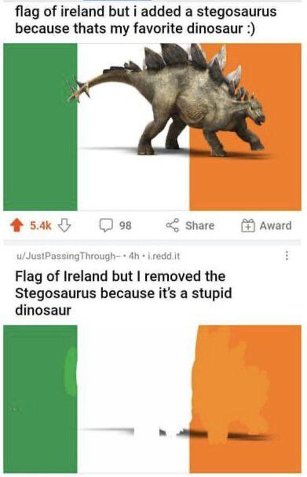Click the Share label
Viewport: 307px width, 477px height.
pos(200,226)
